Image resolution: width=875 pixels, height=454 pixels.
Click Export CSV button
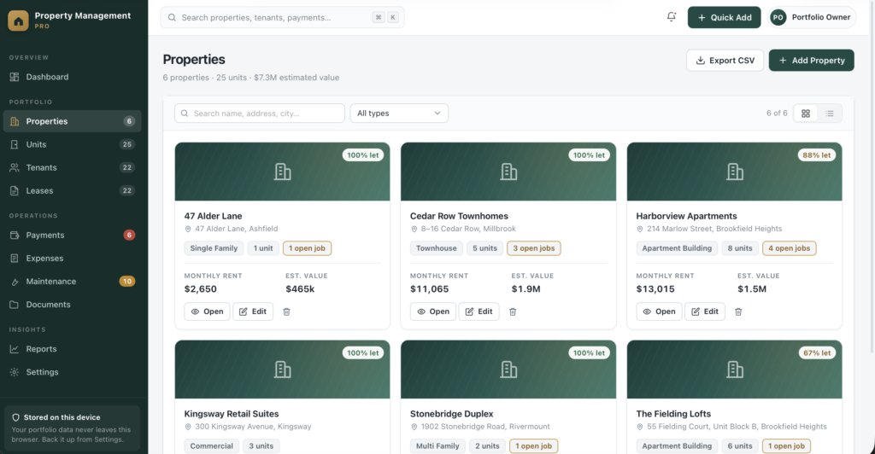(725, 60)
